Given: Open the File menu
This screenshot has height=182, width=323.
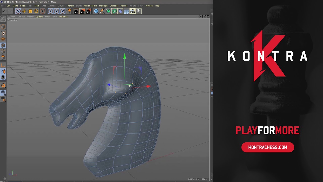Looking at the screenshot, I should (x=3, y=6).
